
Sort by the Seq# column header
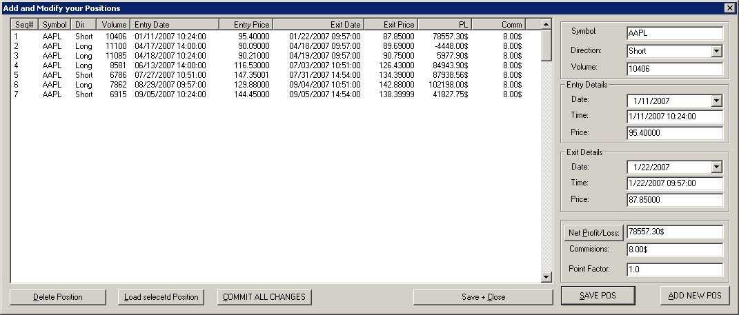[25, 25]
